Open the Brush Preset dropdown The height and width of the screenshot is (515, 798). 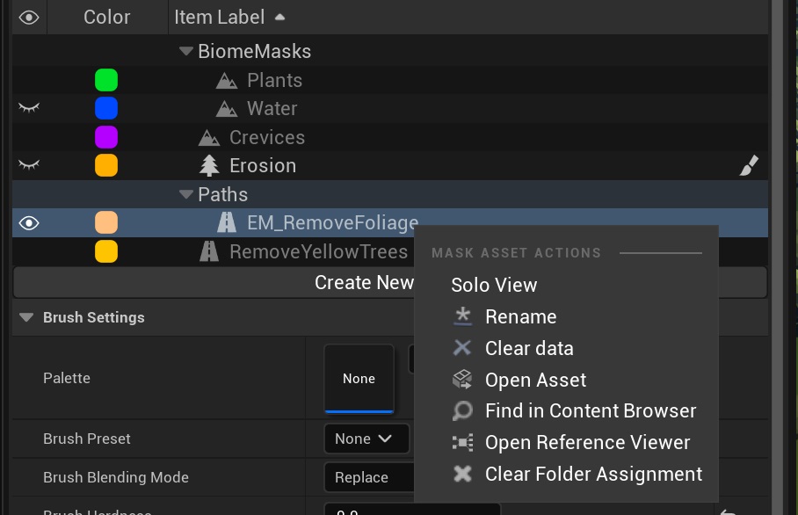(x=366, y=439)
